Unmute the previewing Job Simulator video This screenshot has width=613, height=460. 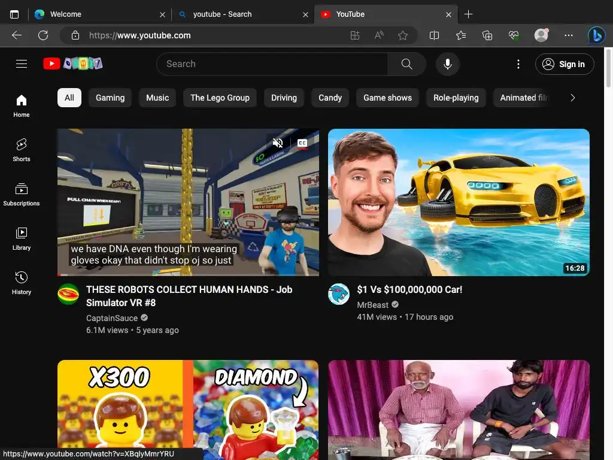[278, 143]
